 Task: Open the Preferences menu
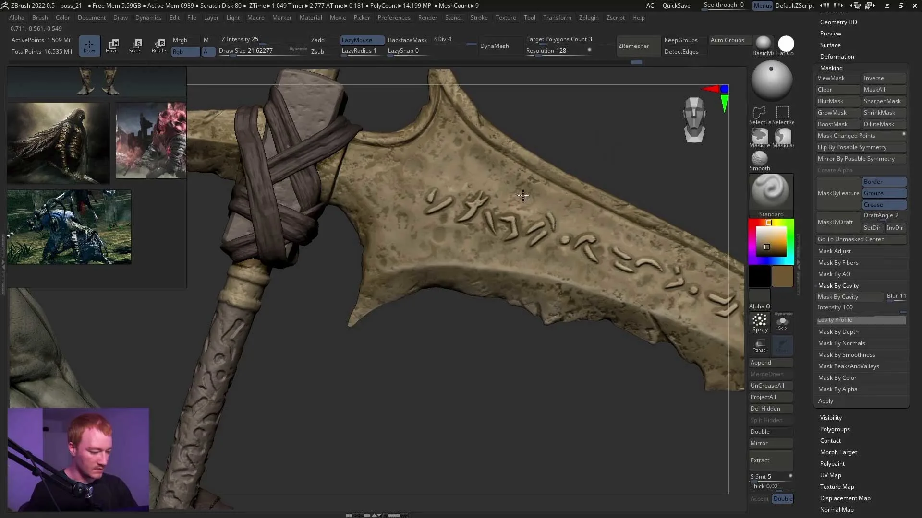coord(394,18)
